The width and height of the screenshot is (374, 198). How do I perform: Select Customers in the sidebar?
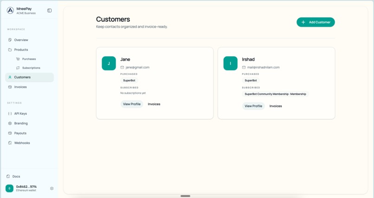[30, 77]
